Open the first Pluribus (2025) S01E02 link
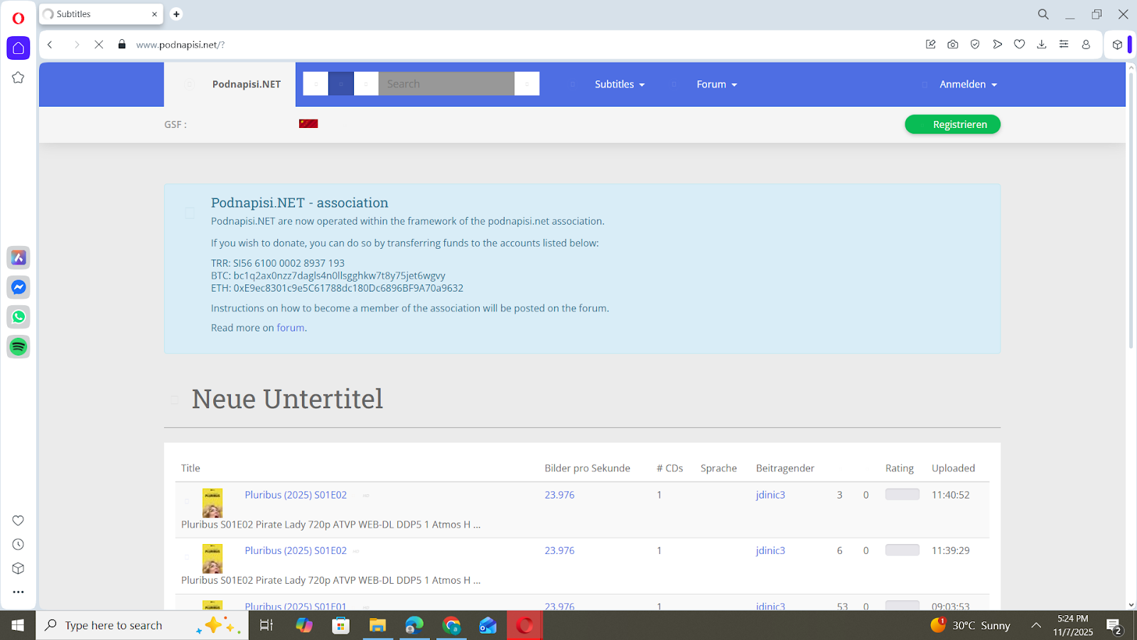Viewport: 1137px width, 640px height. (x=296, y=495)
